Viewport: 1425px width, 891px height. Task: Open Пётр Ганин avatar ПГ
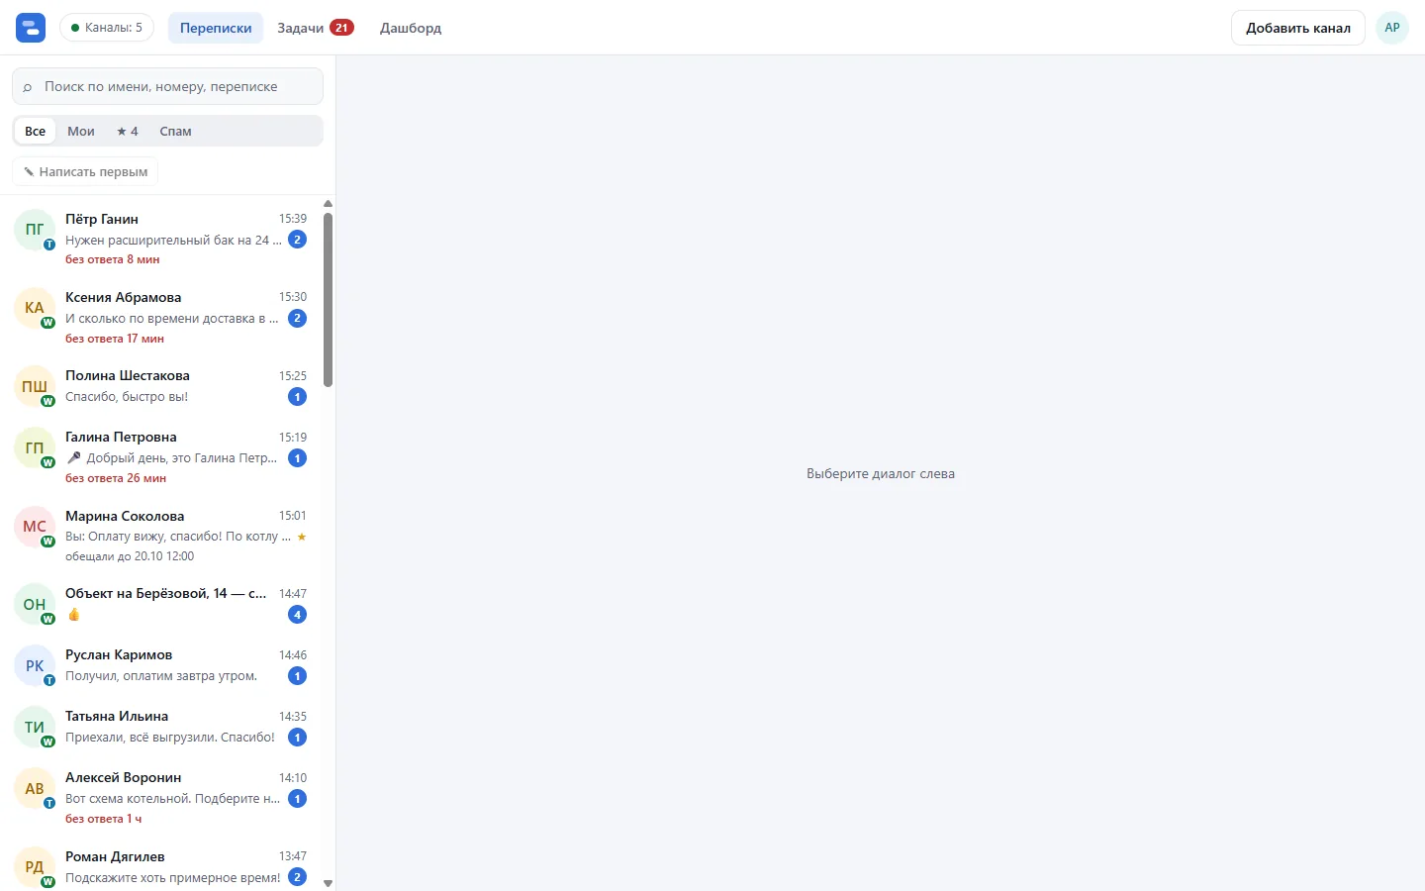click(35, 230)
